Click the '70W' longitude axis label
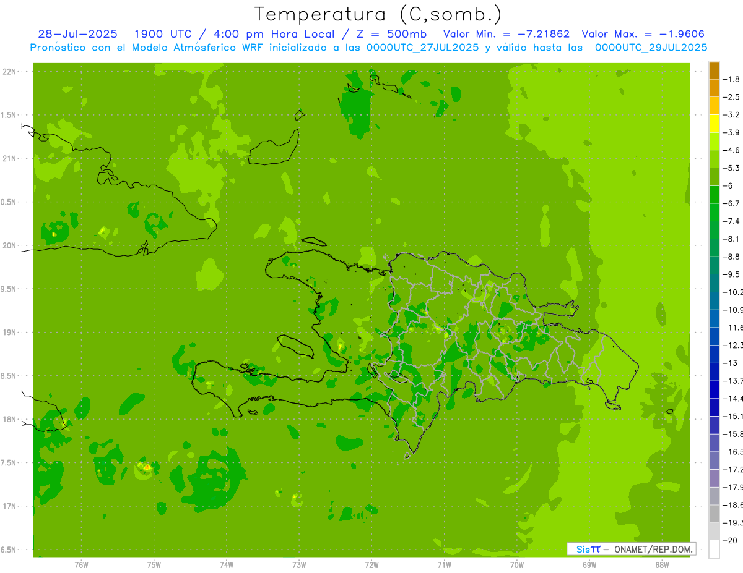This screenshot has height=573, width=743. click(x=517, y=565)
